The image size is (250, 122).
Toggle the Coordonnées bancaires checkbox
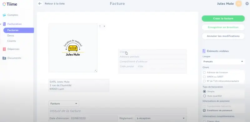click(x=204, y=106)
